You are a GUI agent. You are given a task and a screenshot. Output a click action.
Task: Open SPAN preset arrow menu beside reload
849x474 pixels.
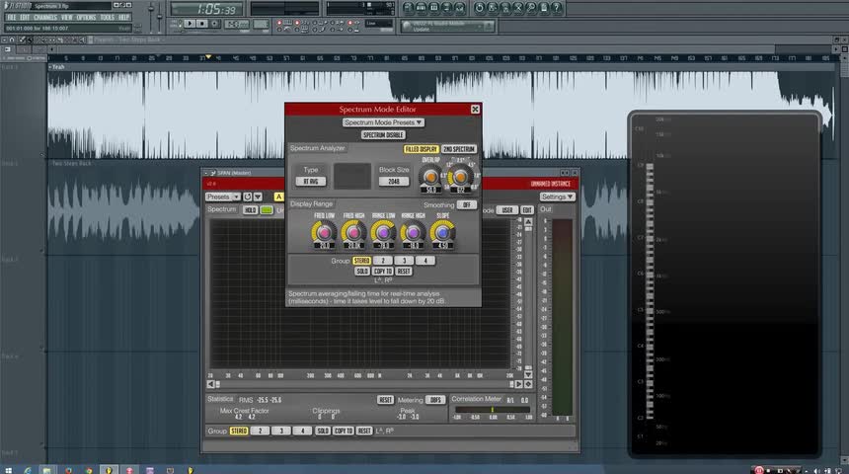(x=259, y=197)
